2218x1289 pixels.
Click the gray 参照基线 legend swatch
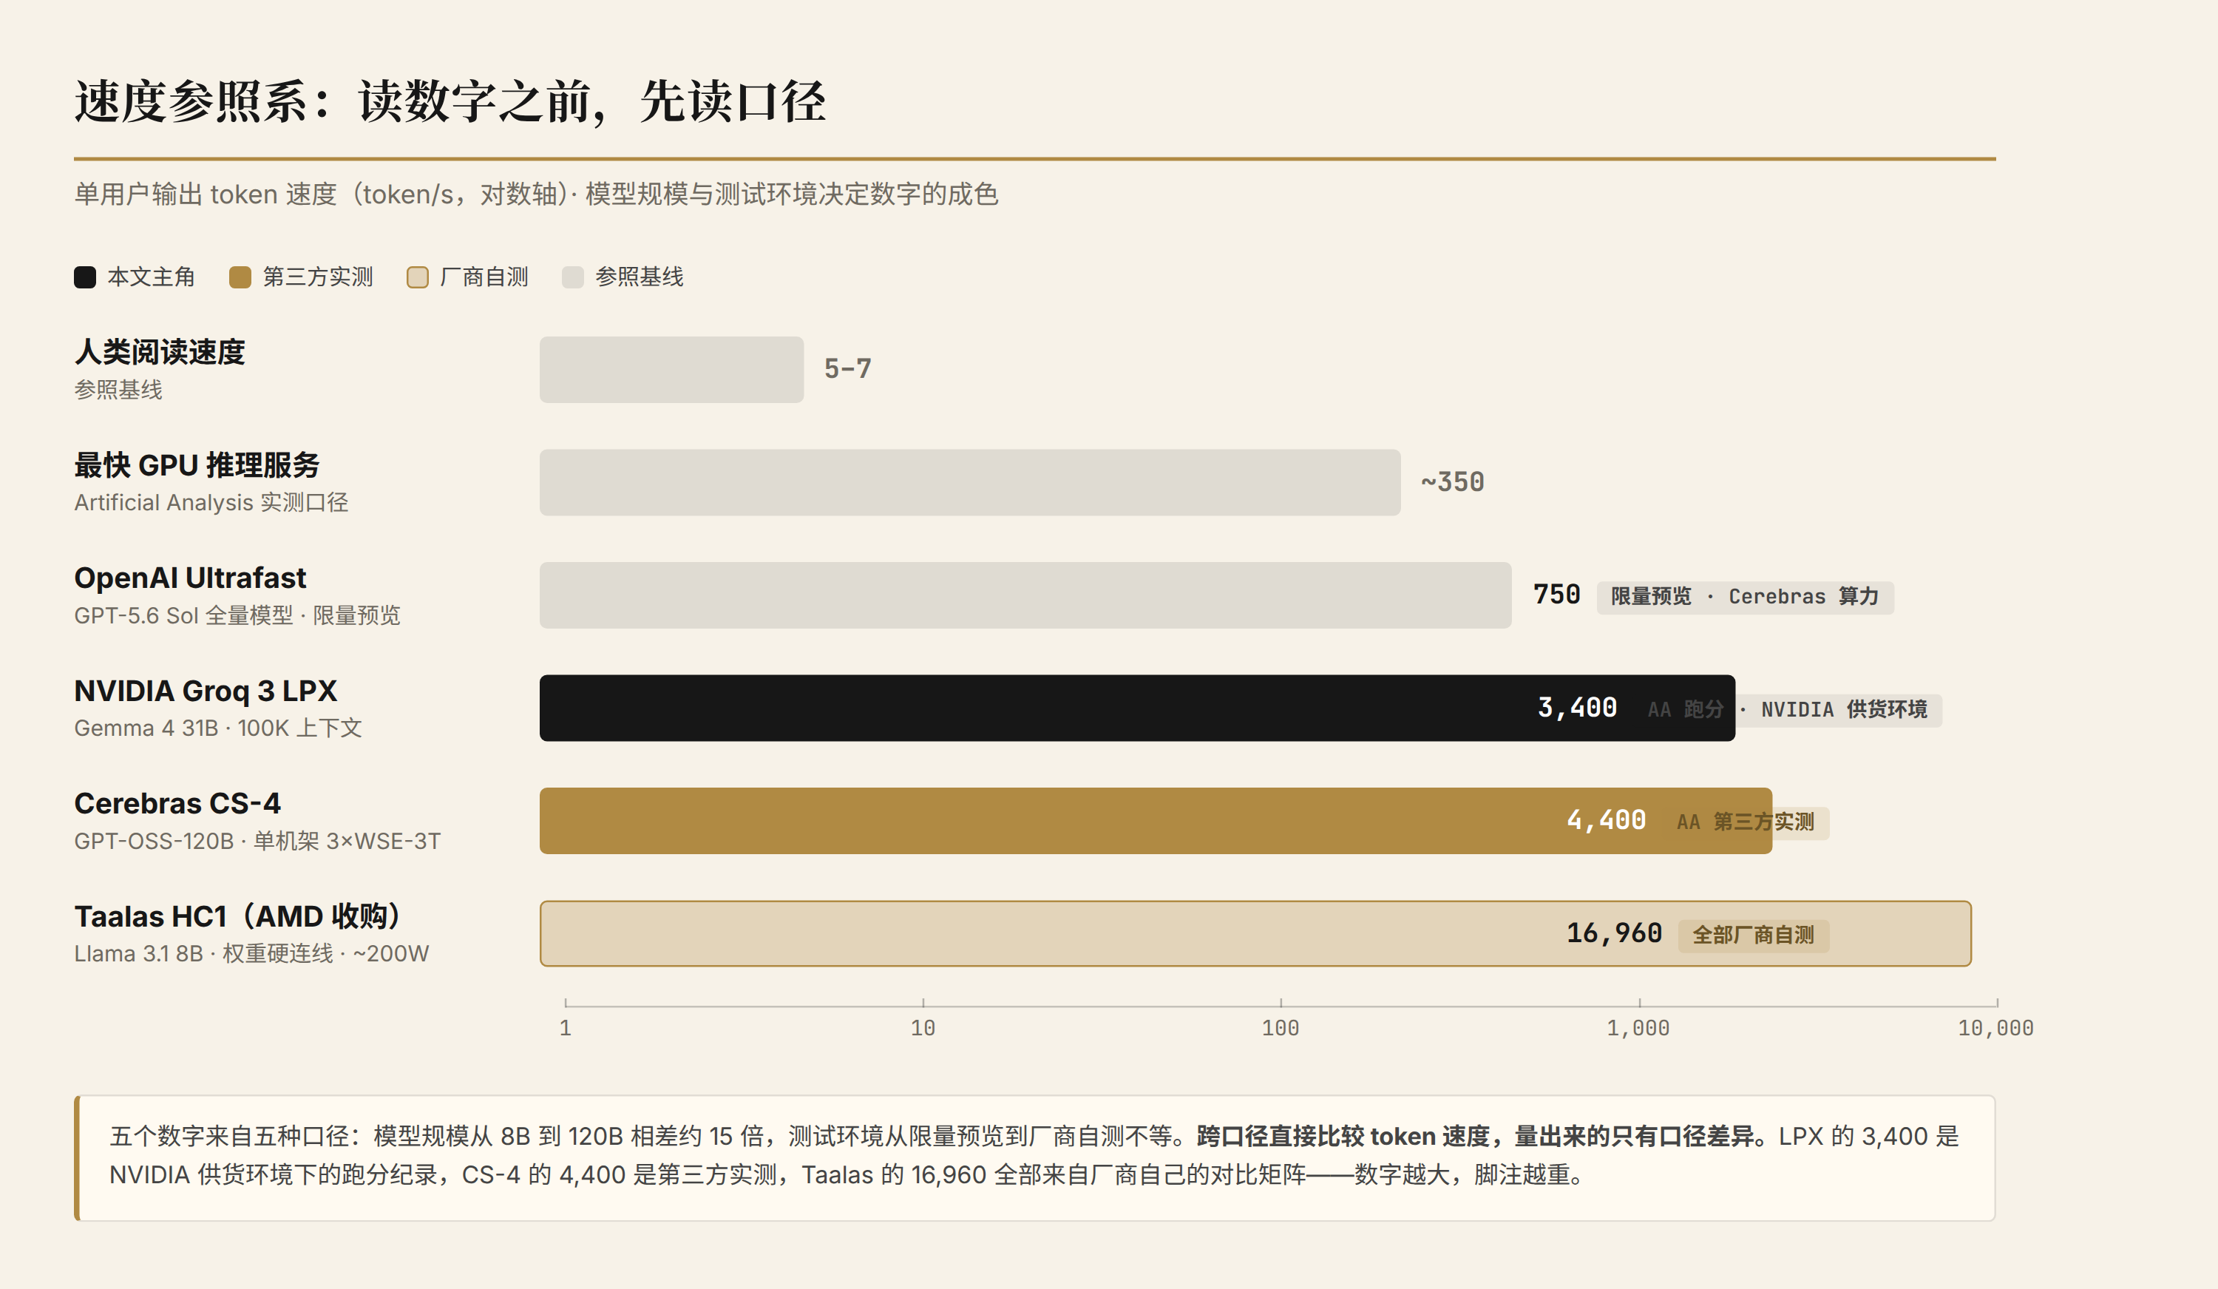click(x=573, y=277)
